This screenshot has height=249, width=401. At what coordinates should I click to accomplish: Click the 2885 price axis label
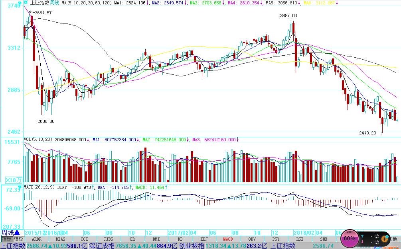(x=14, y=90)
